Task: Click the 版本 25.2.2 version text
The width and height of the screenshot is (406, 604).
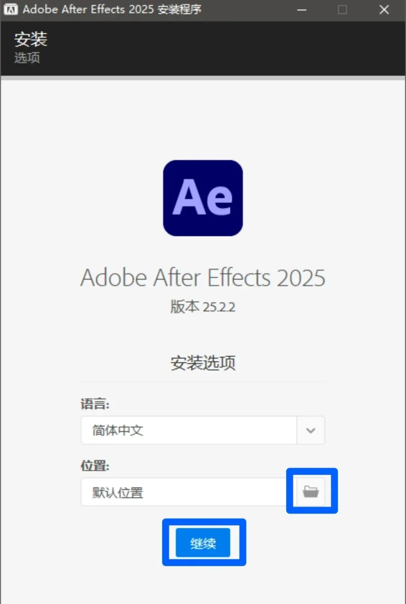Action: click(203, 307)
